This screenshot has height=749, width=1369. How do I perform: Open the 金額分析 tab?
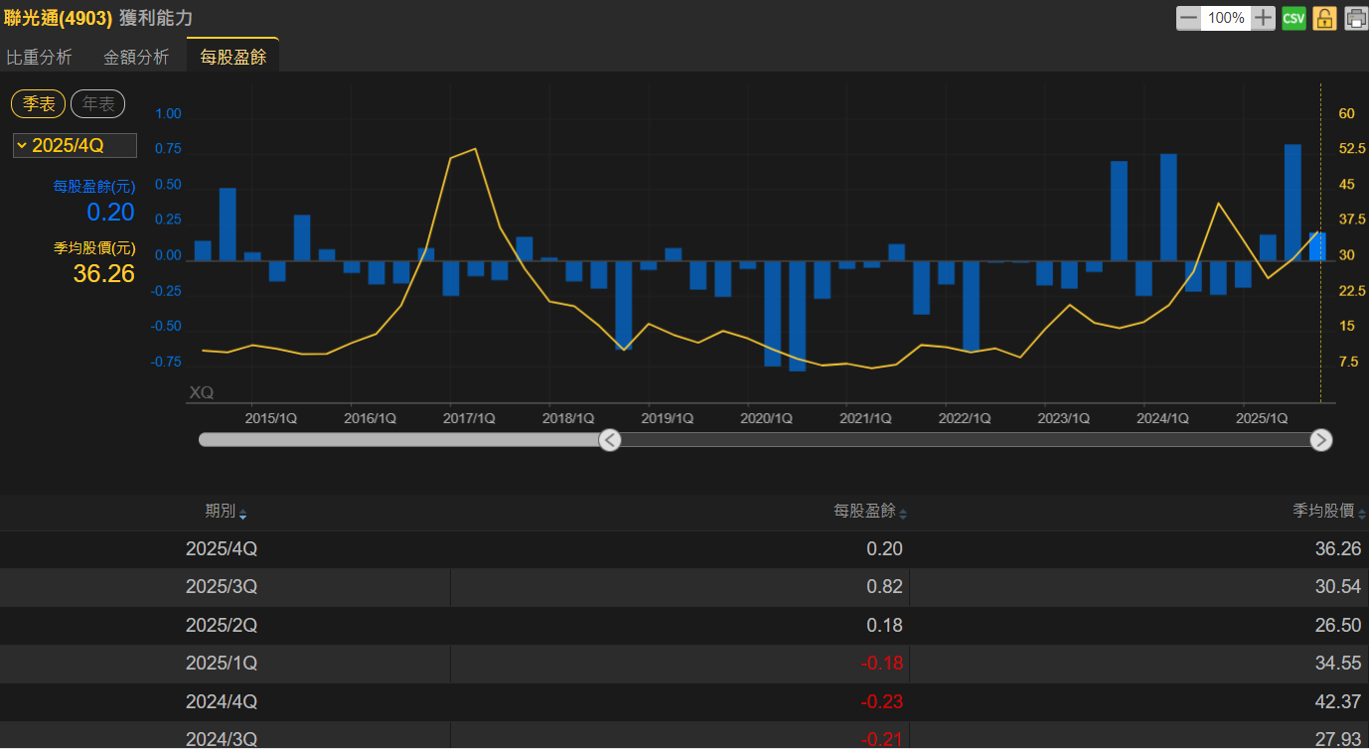[x=136, y=58]
